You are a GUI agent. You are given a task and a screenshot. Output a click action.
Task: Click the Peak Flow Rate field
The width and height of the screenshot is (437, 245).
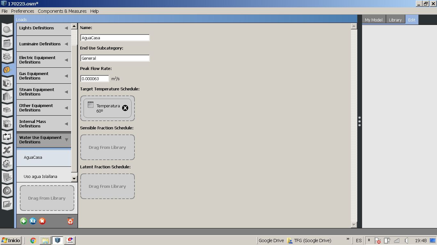pos(94,79)
